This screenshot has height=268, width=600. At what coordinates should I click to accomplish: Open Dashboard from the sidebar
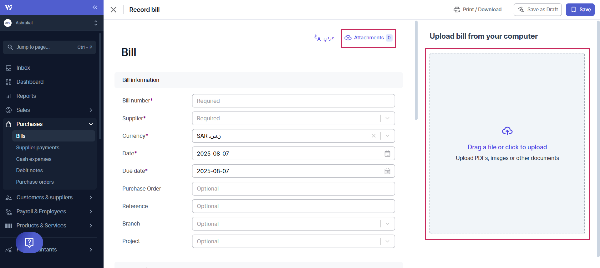(30, 82)
